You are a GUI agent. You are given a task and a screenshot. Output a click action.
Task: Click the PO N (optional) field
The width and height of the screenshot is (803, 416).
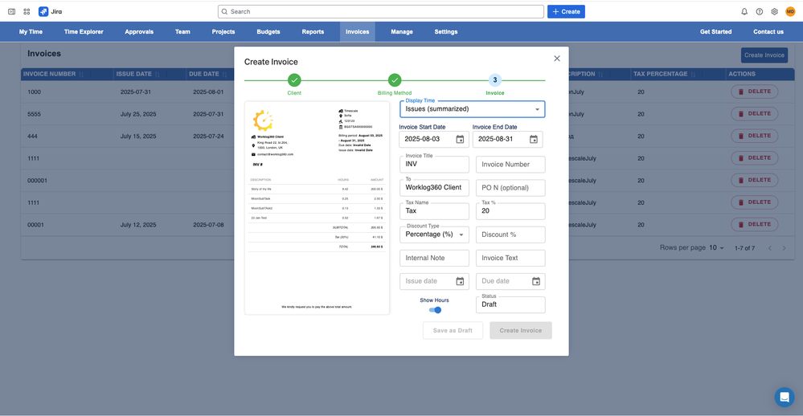pos(510,188)
